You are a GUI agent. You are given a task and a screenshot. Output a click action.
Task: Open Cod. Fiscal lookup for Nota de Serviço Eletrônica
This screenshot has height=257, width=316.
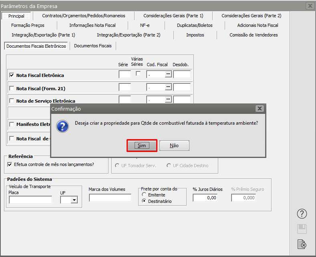(168, 99)
